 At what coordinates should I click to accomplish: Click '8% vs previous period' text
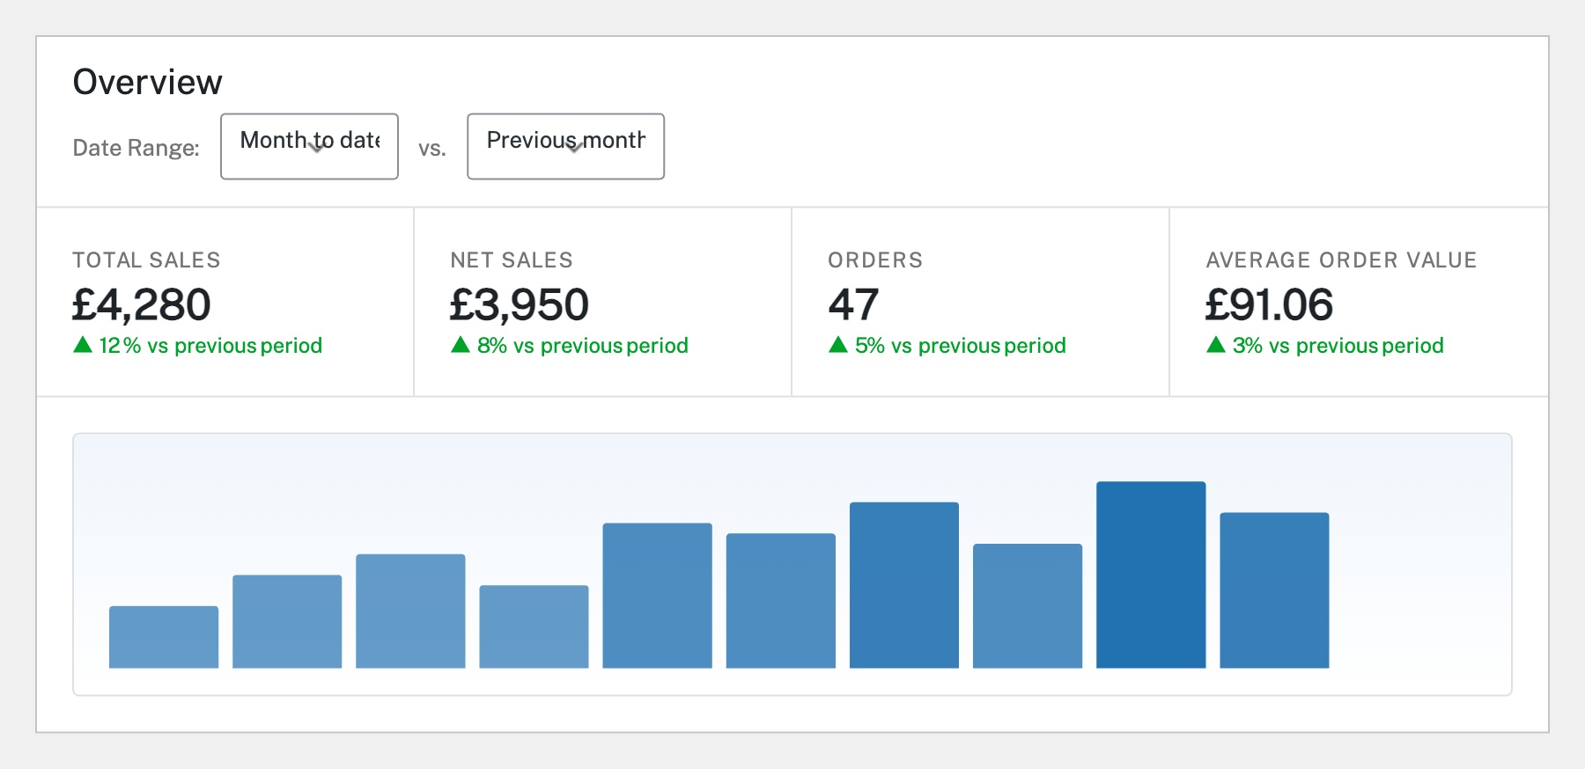[x=583, y=346]
